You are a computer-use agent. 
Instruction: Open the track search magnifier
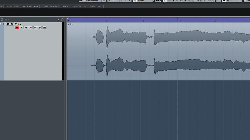pyautogui.click(x=62, y=19)
